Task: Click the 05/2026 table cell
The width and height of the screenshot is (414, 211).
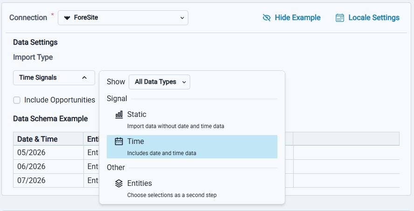Action: click(48, 152)
